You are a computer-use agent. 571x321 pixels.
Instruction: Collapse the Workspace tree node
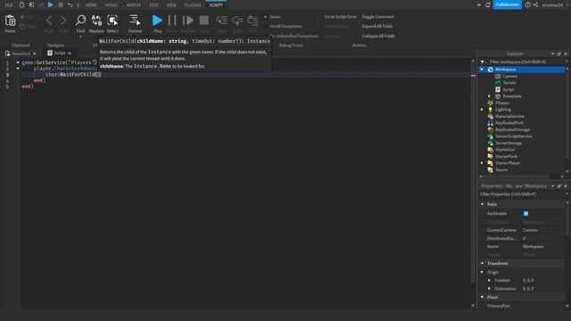(x=482, y=70)
